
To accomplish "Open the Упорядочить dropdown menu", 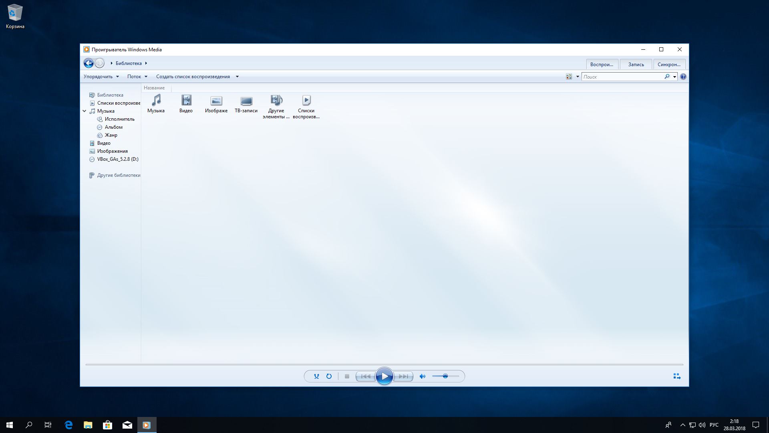I will coord(101,77).
